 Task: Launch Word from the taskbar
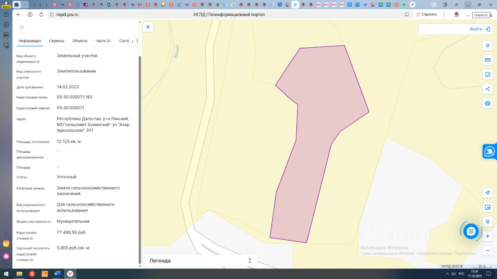(x=57, y=274)
